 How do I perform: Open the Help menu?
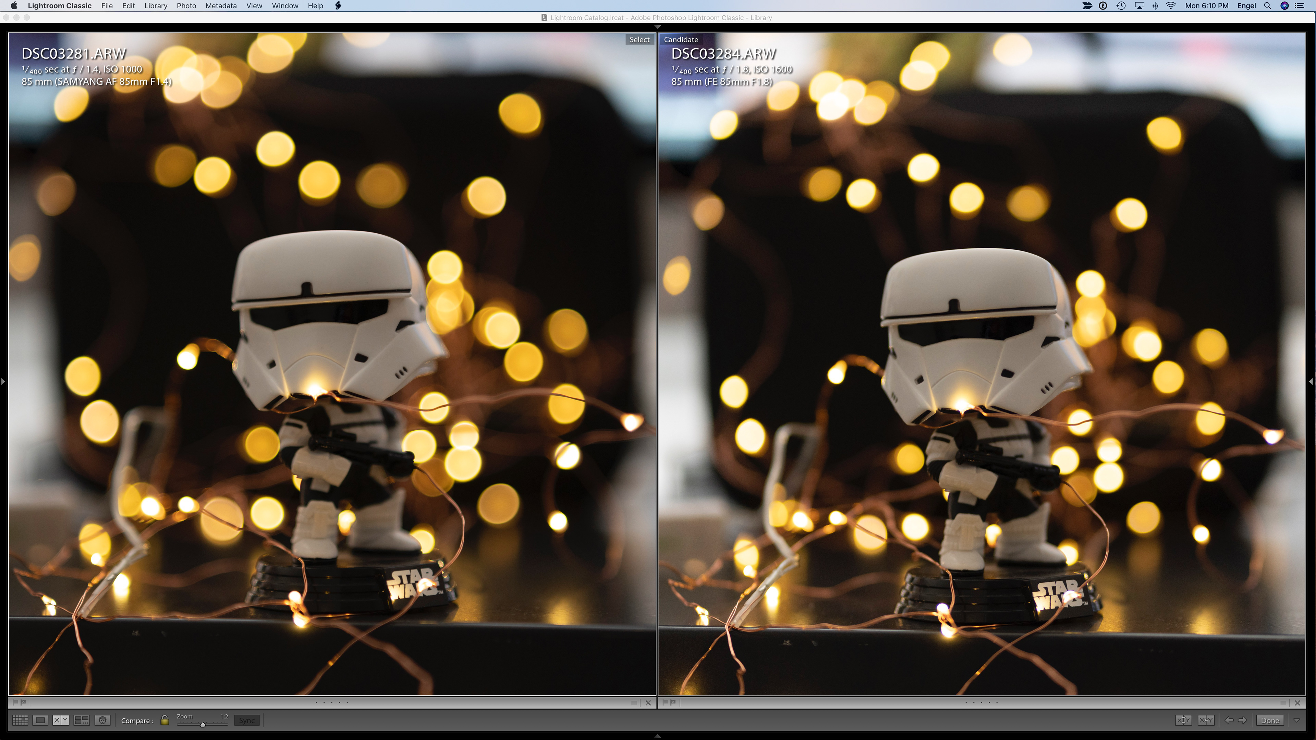click(x=315, y=5)
